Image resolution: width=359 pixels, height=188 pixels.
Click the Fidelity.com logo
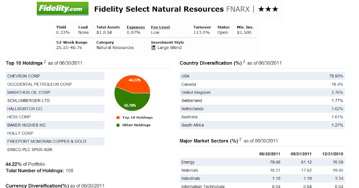tap(62, 8)
